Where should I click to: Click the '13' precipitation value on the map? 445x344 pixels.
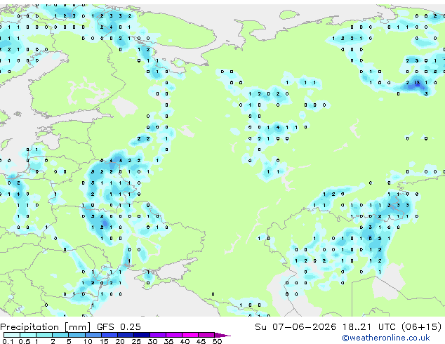click(417, 83)
